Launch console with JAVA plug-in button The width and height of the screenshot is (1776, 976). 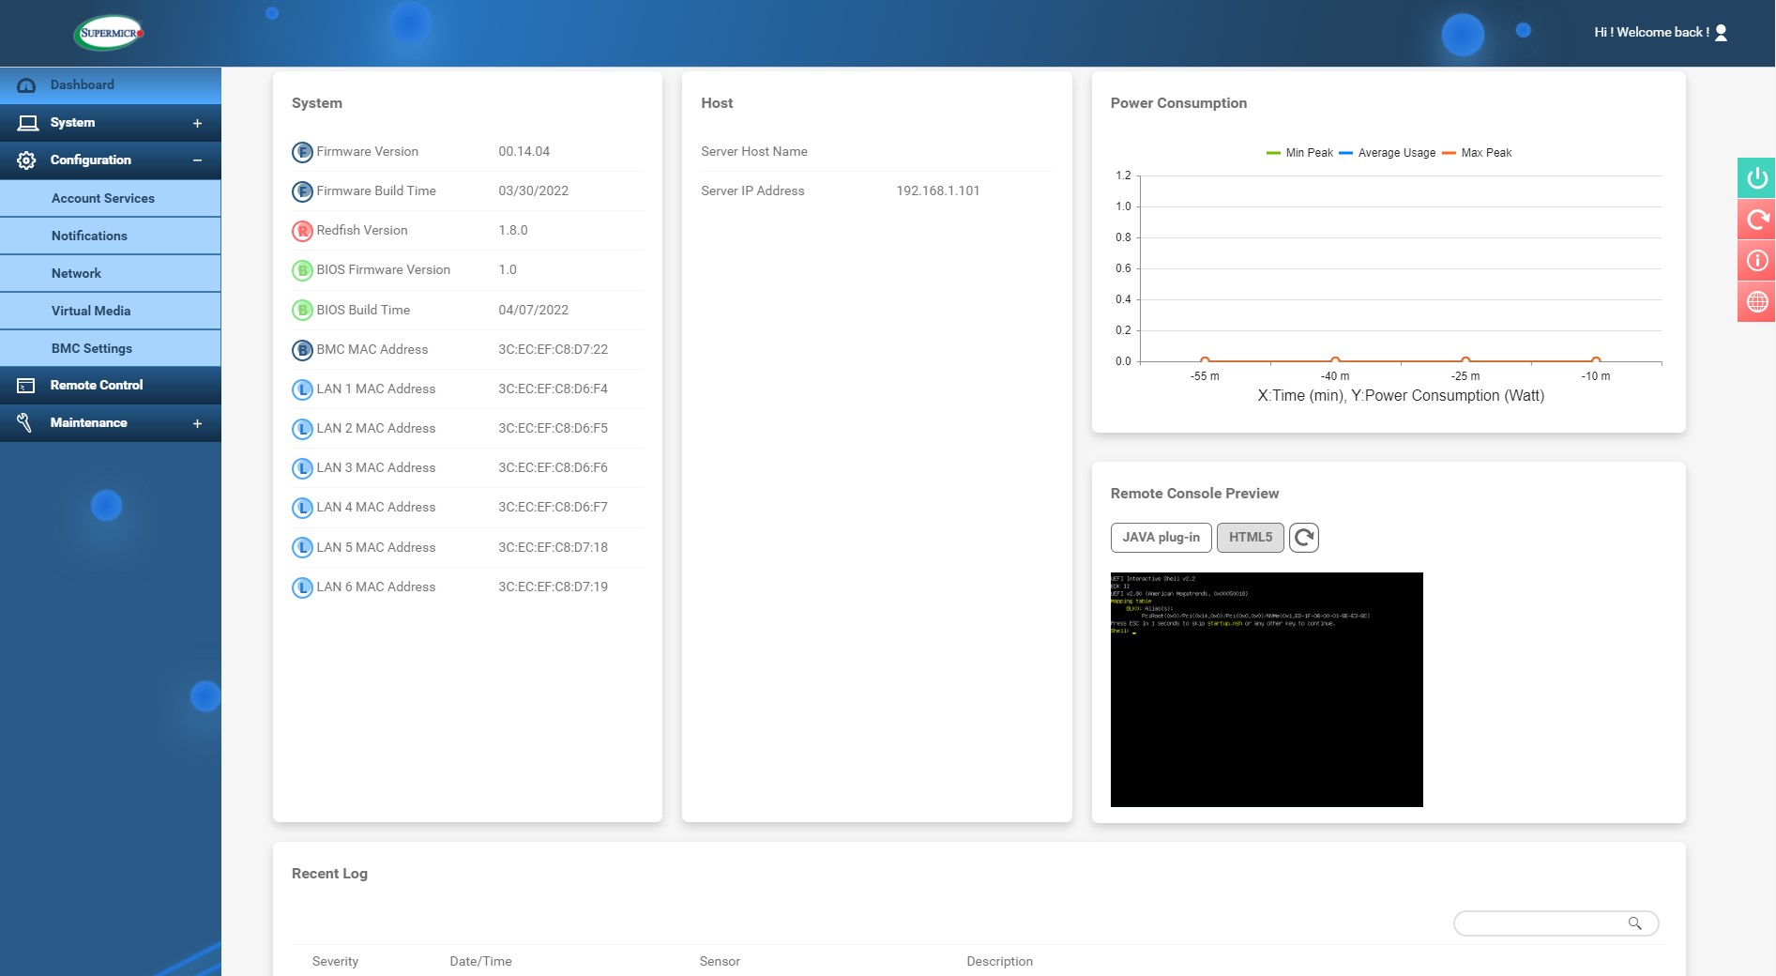coord(1161,538)
